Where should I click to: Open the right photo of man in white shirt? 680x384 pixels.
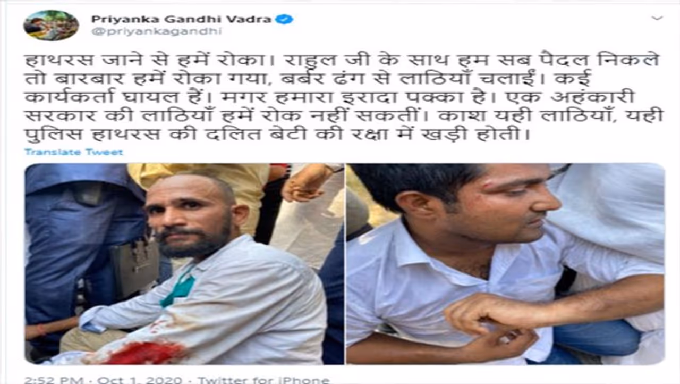(505, 264)
